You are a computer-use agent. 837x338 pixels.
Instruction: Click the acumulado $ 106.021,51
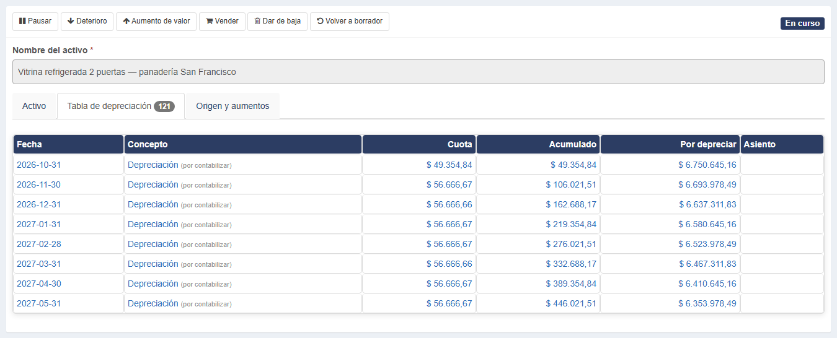pyautogui.click(x=571, y=184)
